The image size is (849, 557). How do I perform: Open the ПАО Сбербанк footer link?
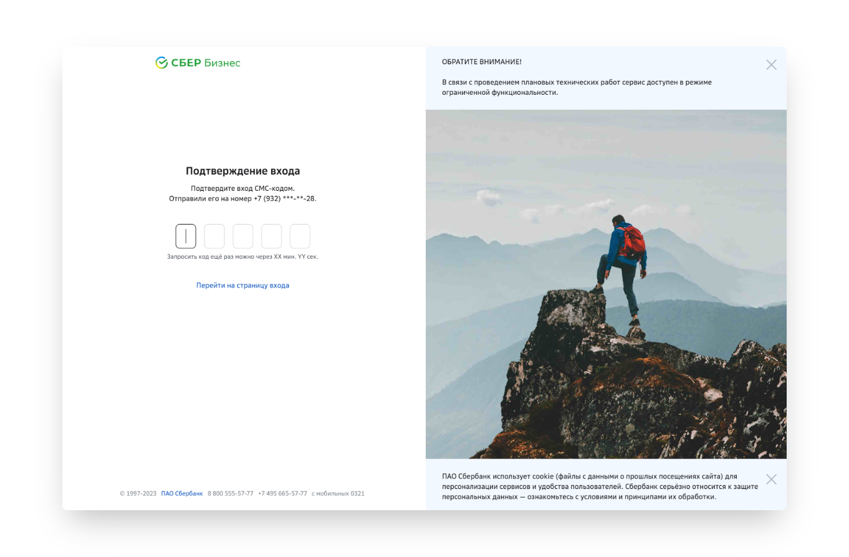[182, 493]
